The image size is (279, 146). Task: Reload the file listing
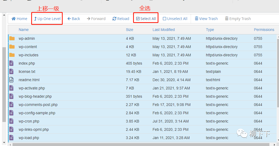121,19
